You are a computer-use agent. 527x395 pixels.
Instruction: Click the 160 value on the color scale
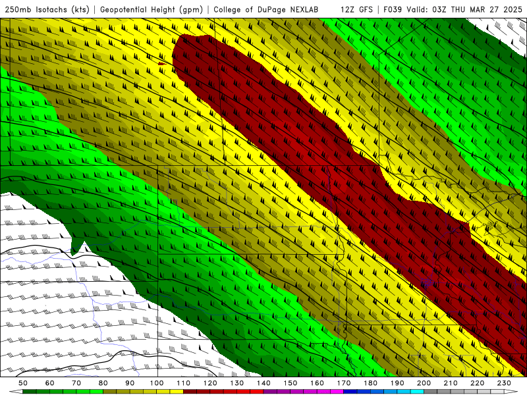tap(317, 383)
